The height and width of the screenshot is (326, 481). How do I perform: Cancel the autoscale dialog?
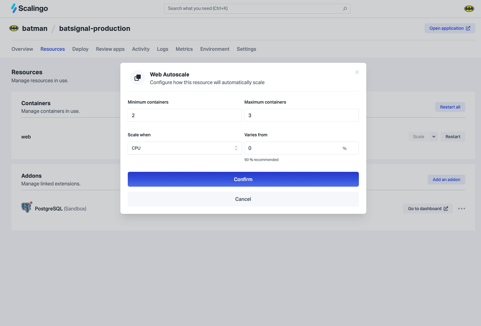point(243,199)
